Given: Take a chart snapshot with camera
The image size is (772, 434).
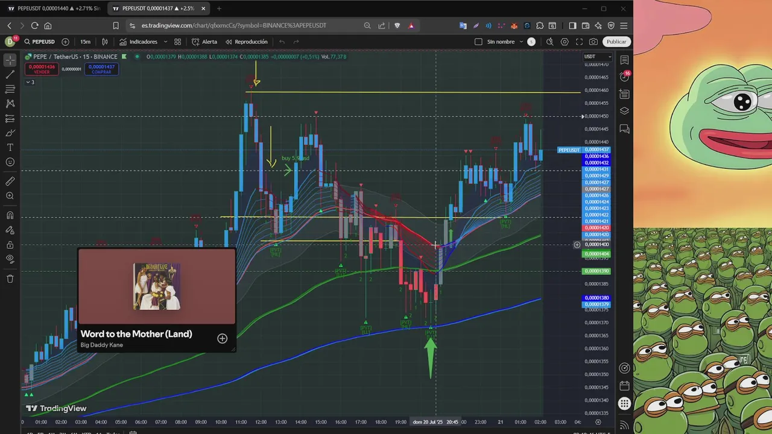Looking at the screenshot, I should 593,42.
